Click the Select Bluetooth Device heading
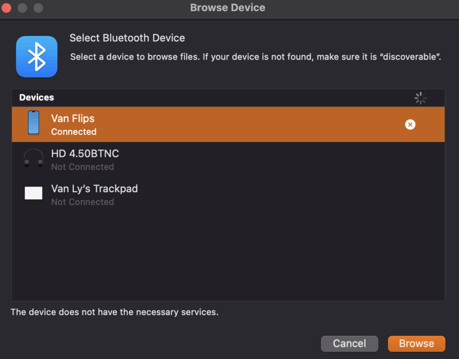 [x=127, y=38]
